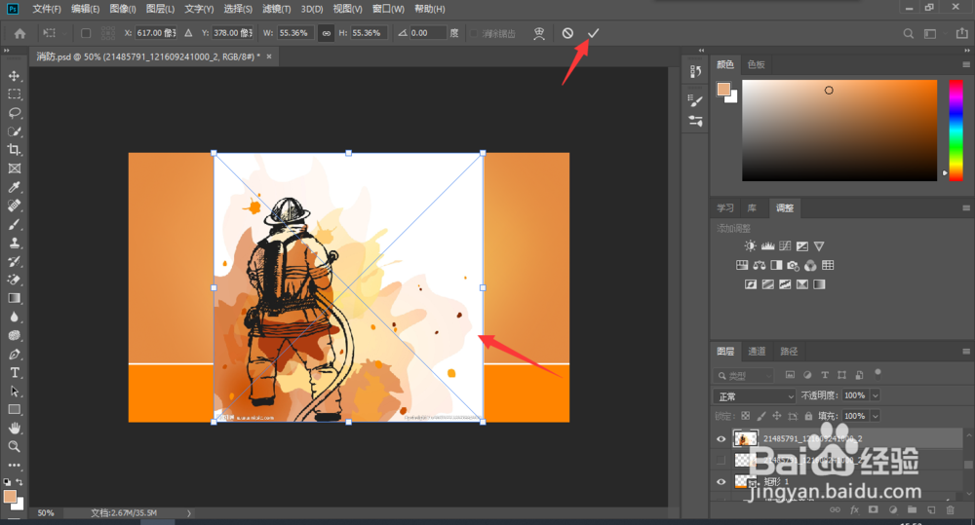
Task: Toggle lock all padlock icon
Action: [808, 416]
